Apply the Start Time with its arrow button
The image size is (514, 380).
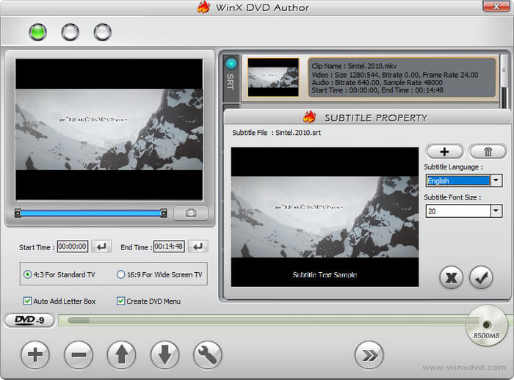click(101, 246)
